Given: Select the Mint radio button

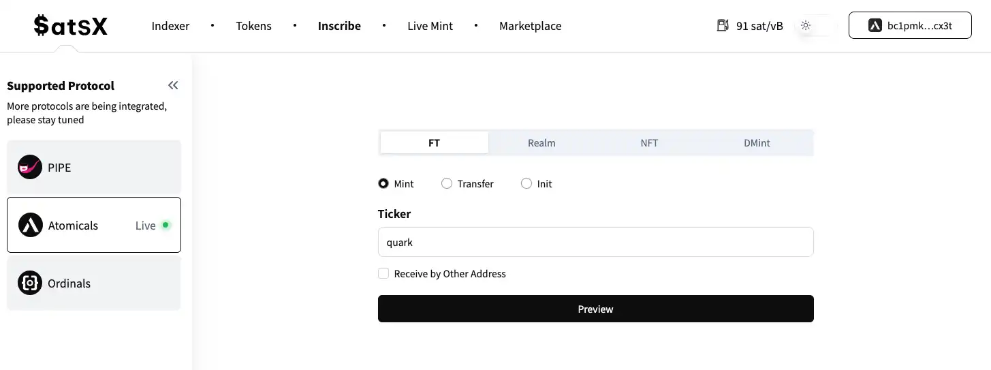Looking at the screenshot, I should point(383,184).
